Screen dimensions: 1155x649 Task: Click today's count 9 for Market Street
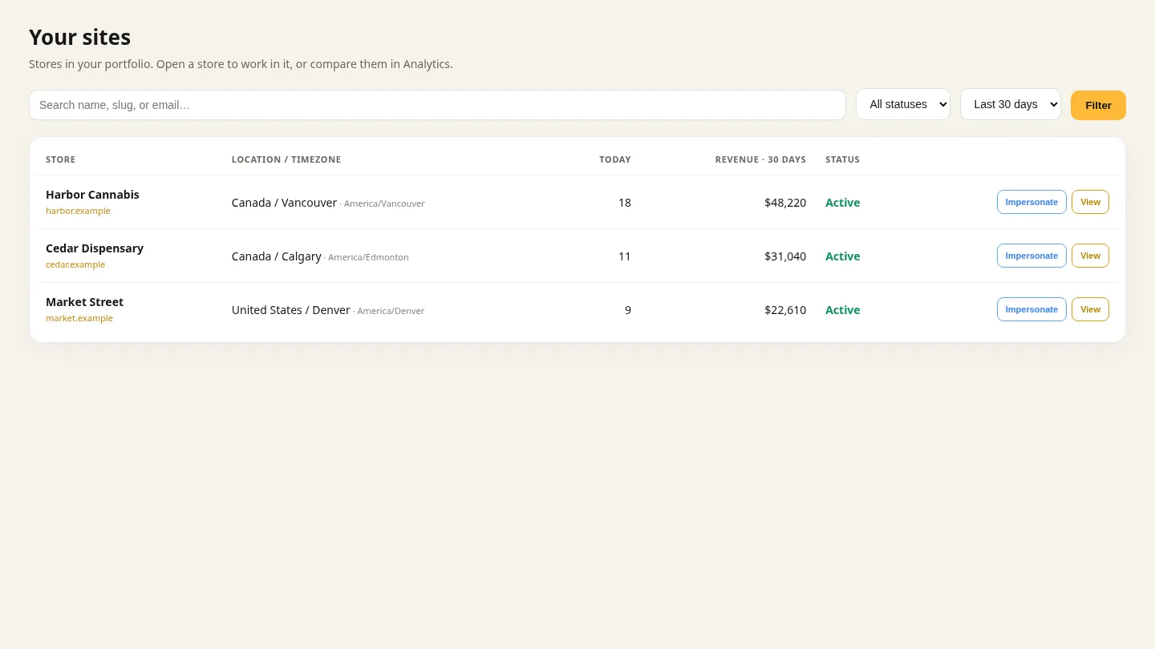click(628, 310)
